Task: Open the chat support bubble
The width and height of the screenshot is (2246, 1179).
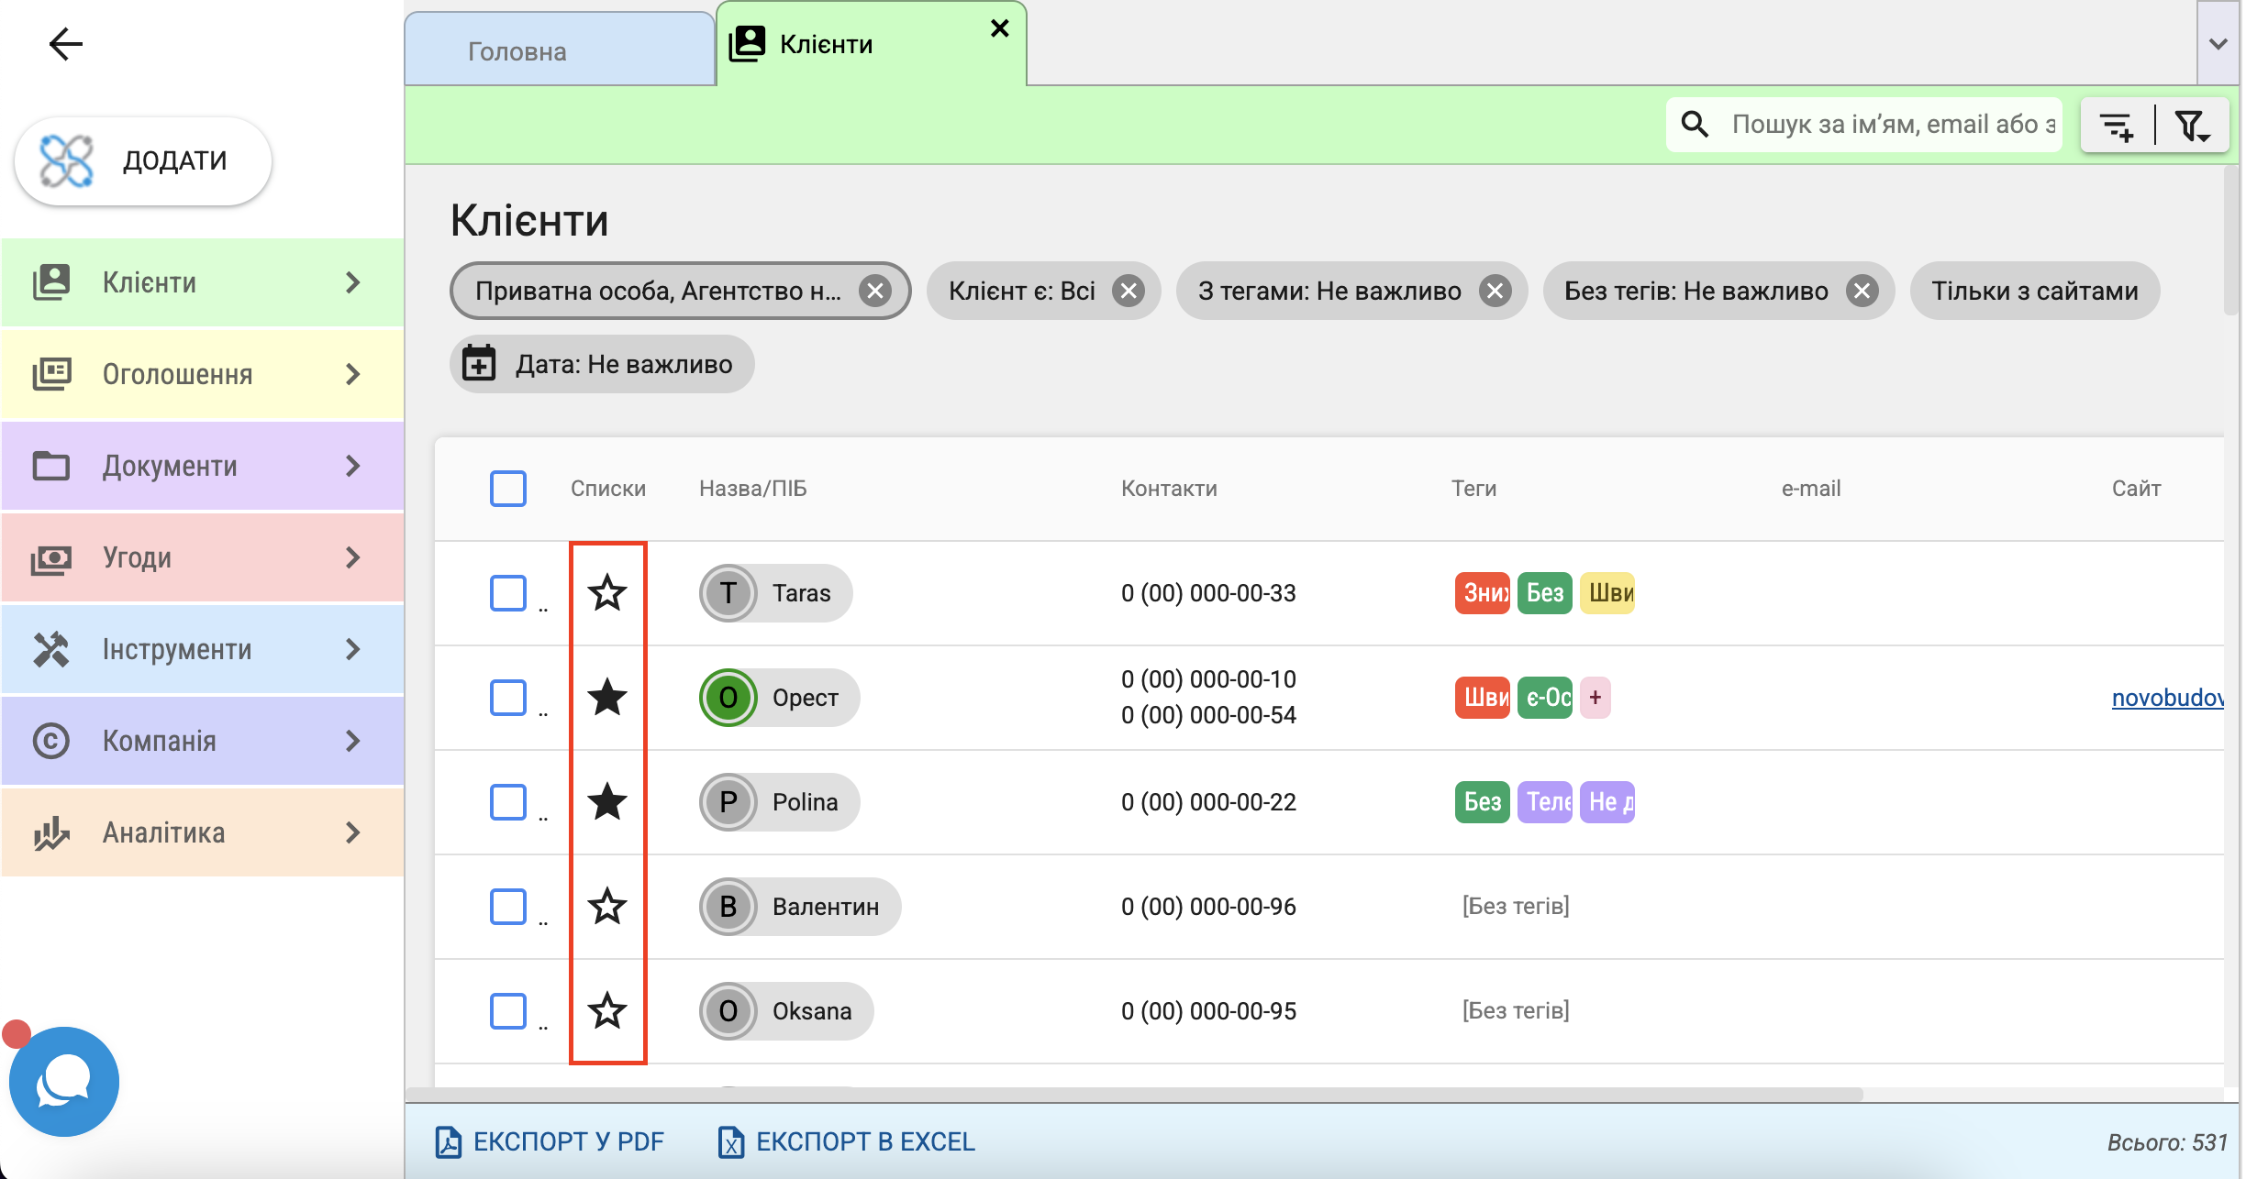Action: click(x=64, y=1081)
